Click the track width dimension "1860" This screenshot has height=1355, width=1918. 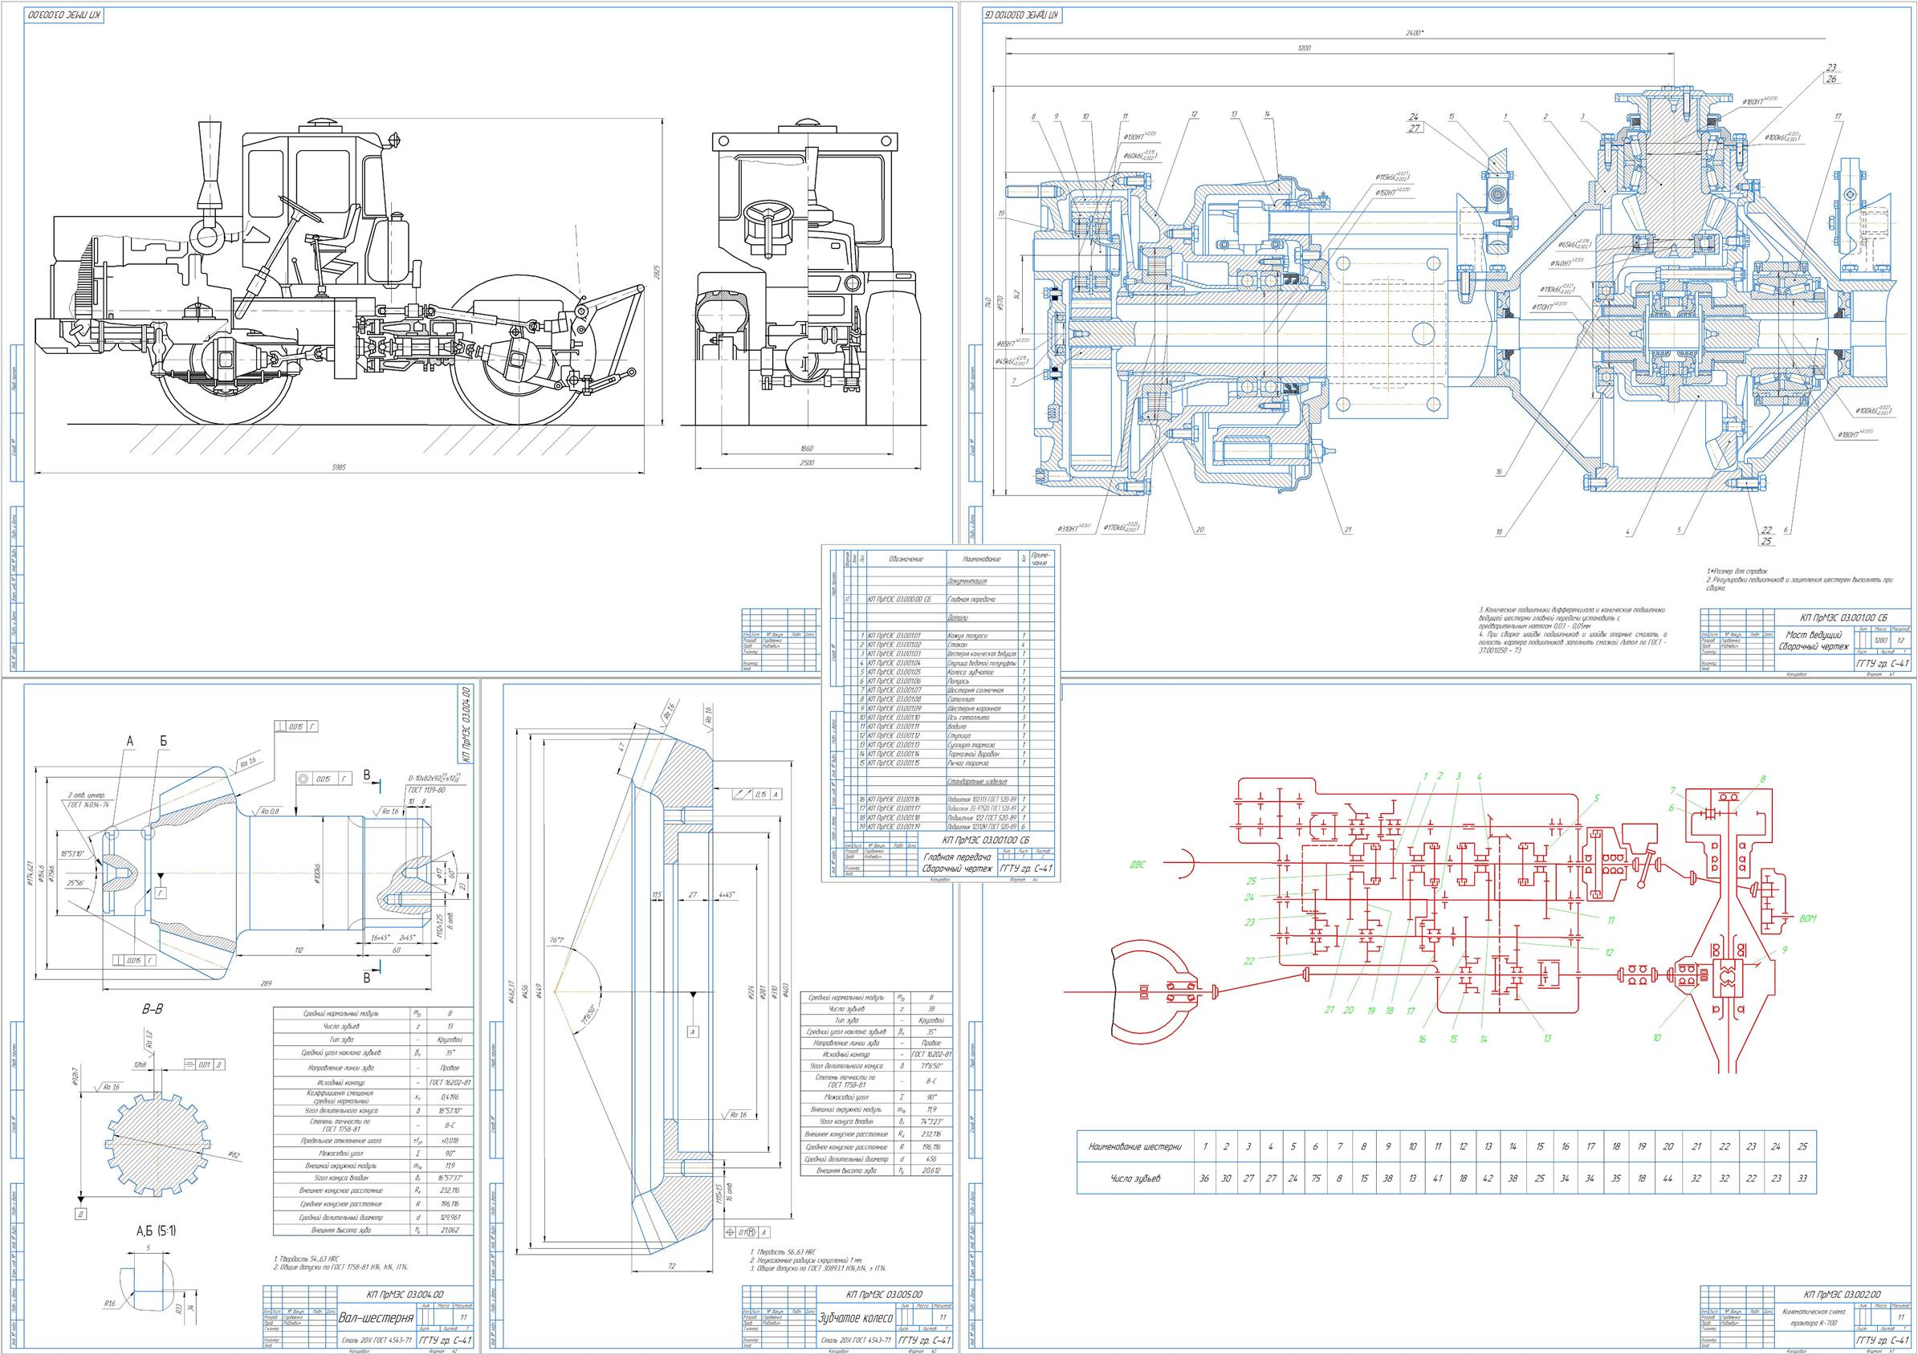tap(807, 448)
